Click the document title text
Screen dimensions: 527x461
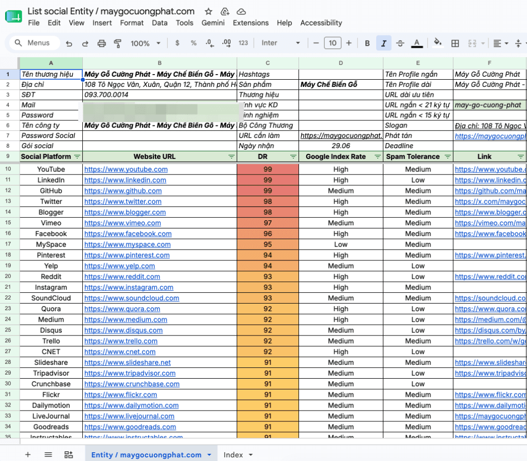click(111, 11)
